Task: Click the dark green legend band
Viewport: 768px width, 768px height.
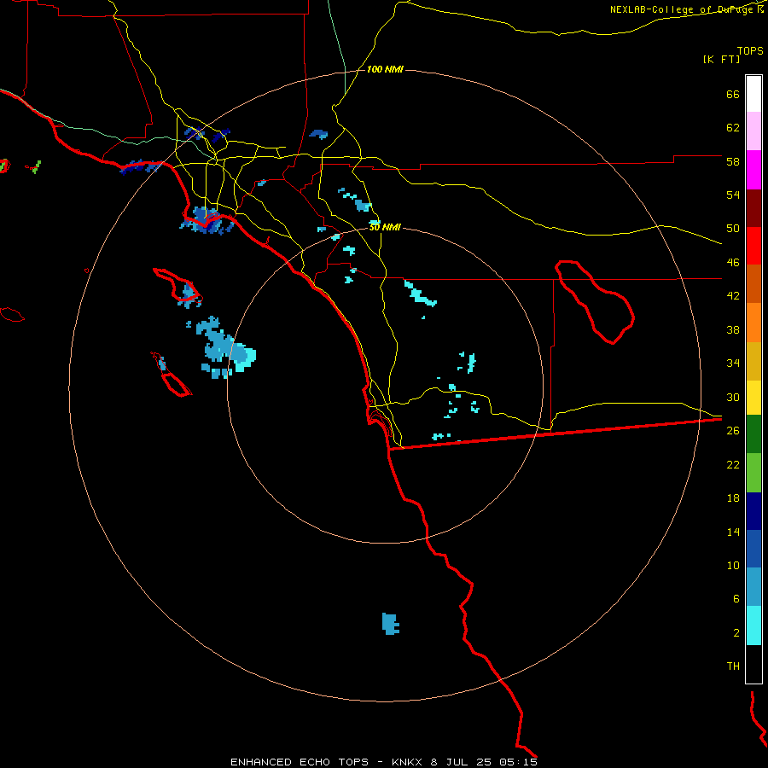Action: point(753,434)
